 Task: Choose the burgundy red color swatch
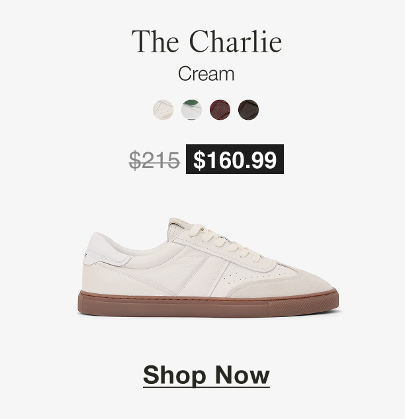click(220, 110)
